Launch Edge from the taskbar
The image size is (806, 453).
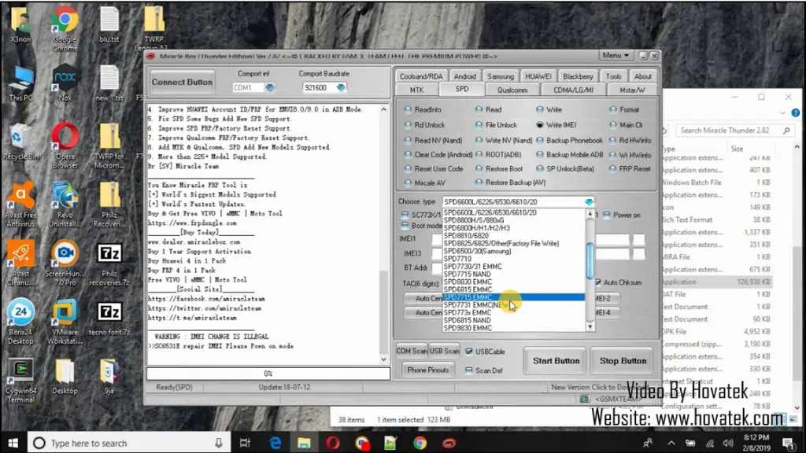[275, 443]
